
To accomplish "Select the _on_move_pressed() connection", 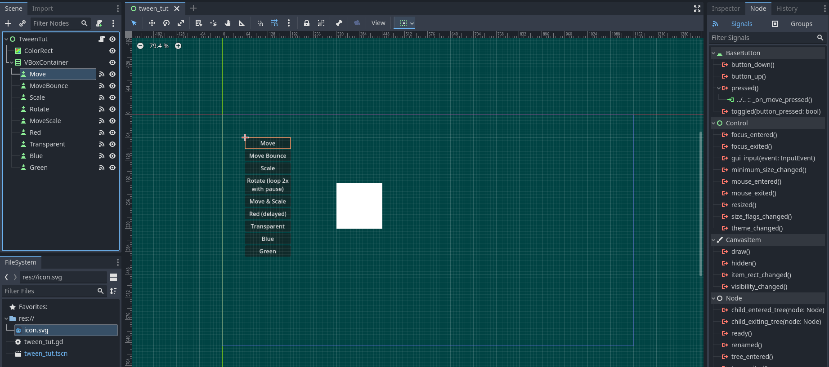I will [x=774, y=100].
